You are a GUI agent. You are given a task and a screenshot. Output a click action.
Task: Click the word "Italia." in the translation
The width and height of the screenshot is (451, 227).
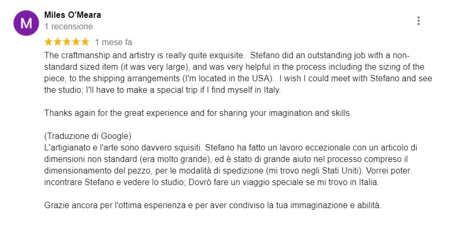tap(369, 182)
